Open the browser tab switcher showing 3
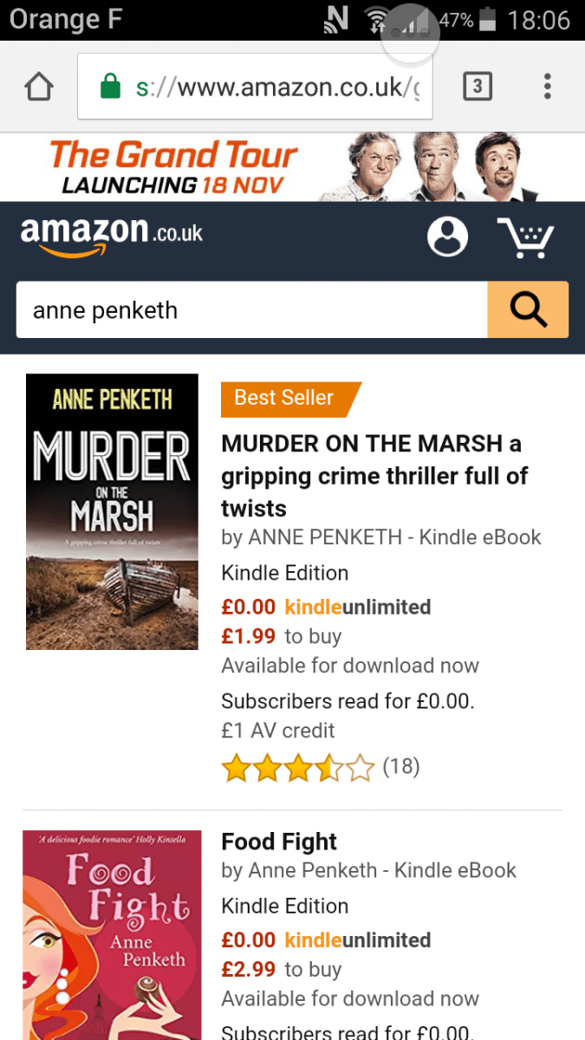This screenshot has width=585, height=1040. [478, 87]
